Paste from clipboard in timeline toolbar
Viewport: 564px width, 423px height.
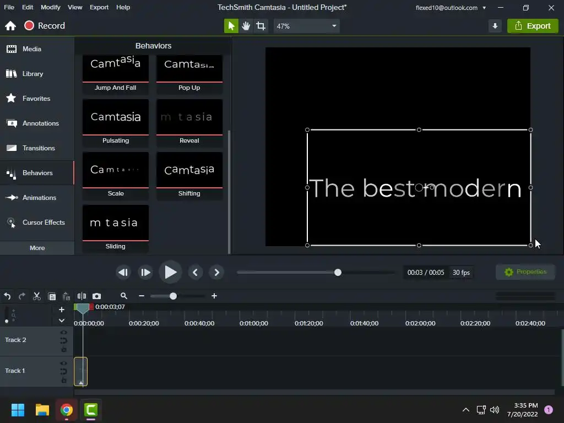tap(66, 296)
